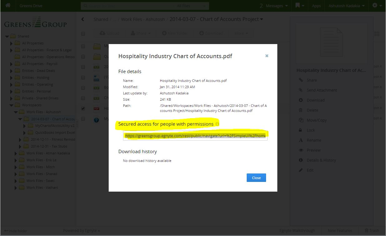Click the home icon in top bar
Screen dimensions: 386x236
8,6
